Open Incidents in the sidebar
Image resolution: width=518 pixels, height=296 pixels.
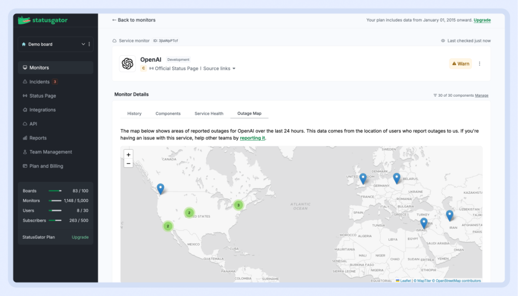click(39, 81)
